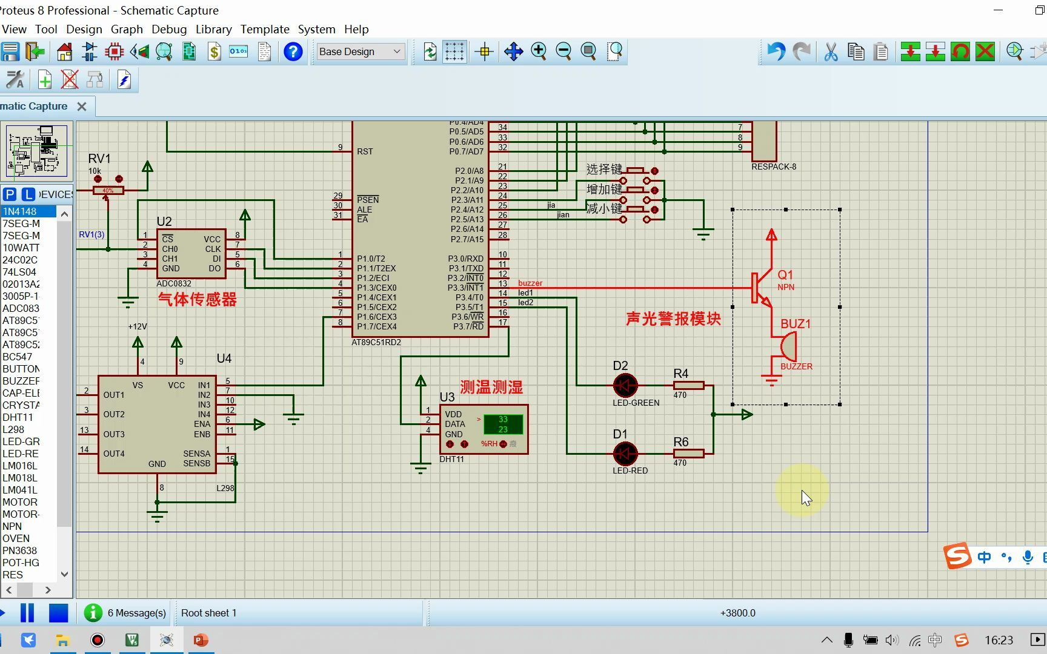1047x654 pixels.
Task: Click the DHT11 sensor value display
Action: (503, 424)
